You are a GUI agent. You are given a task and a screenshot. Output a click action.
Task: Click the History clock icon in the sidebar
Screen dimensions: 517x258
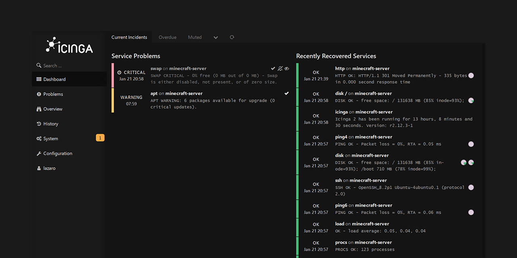39,124
